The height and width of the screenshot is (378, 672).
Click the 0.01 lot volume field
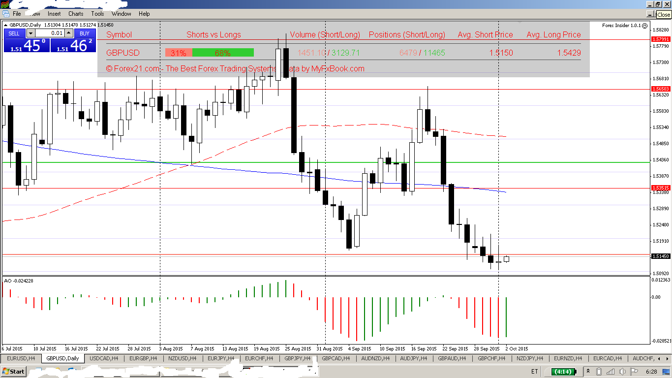50,33
